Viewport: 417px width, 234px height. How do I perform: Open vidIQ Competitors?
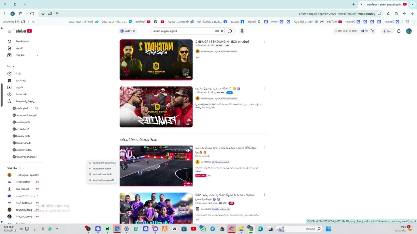pyautogui.click(x=21, y=122)
